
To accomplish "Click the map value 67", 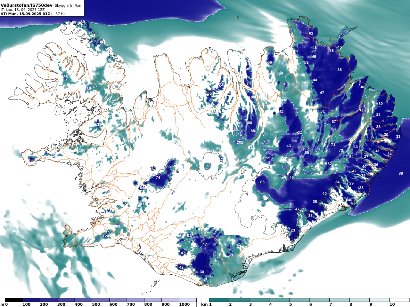I will pyautogui.click(x=153, y=169).
